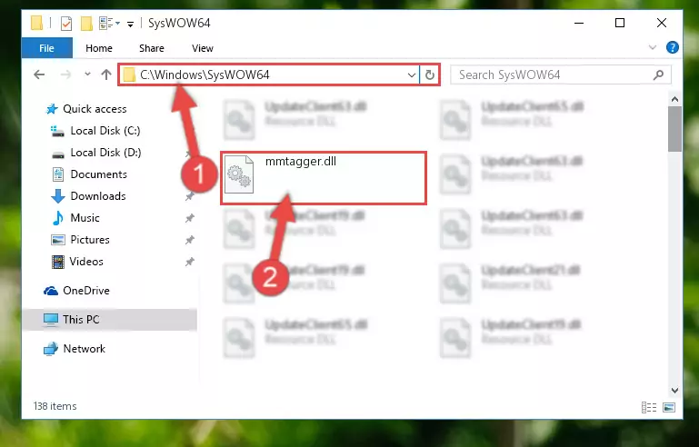Switch to details view layout
Image resolution: width=699 pixels, height=447 pixels.
click(649, 407)
